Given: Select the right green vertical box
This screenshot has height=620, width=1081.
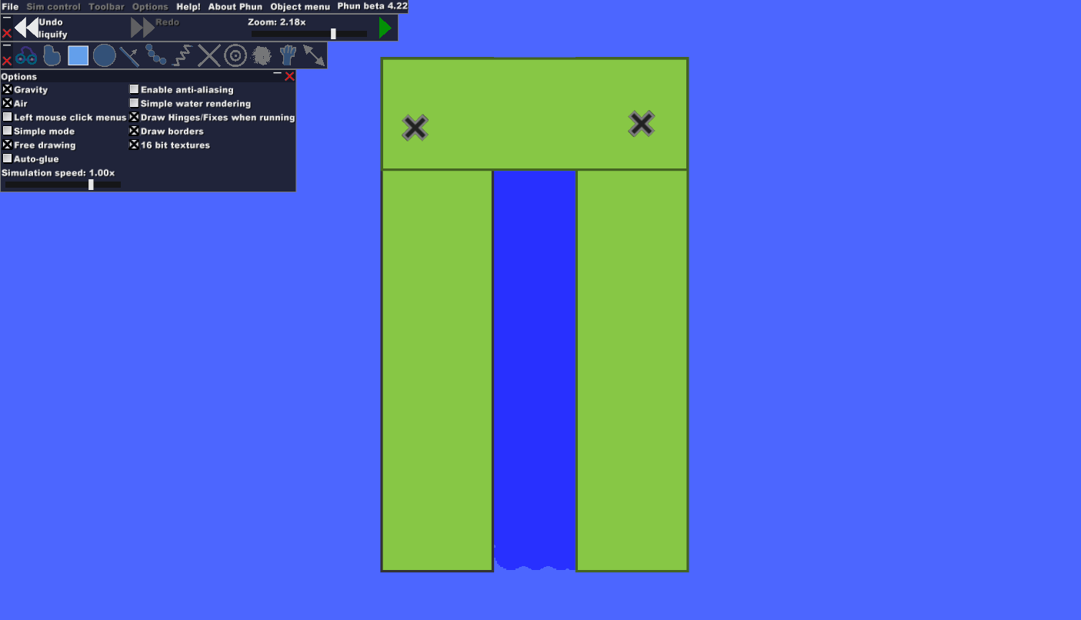Looking at the screenshot, I should click(x=632, y=370).
